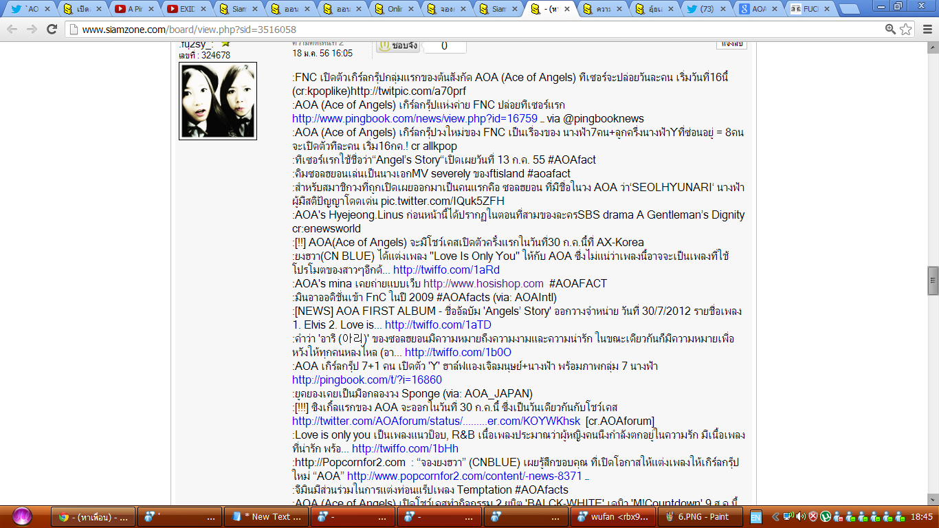Open the twiffo.com/1aRd link

(x=446, y=269)
